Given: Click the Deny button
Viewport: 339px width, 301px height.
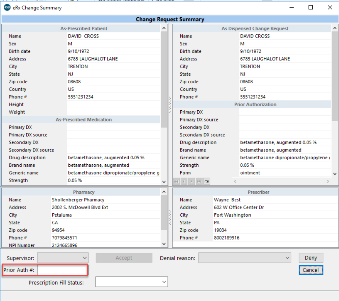Looking at the screenshot, I should click(x=311, y=258).
